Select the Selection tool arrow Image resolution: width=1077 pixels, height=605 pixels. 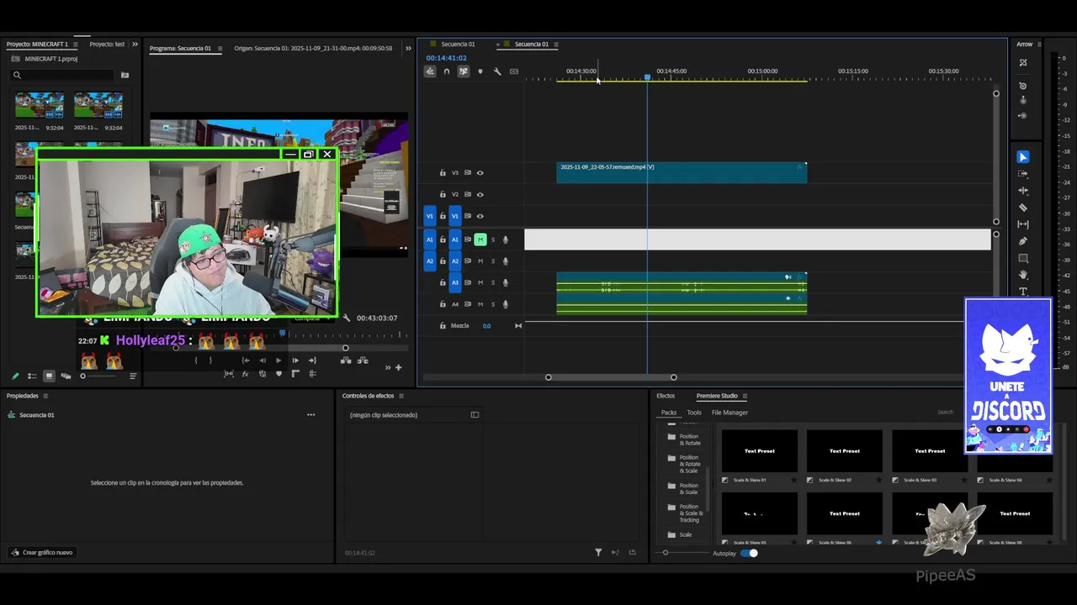(1023, 157)
